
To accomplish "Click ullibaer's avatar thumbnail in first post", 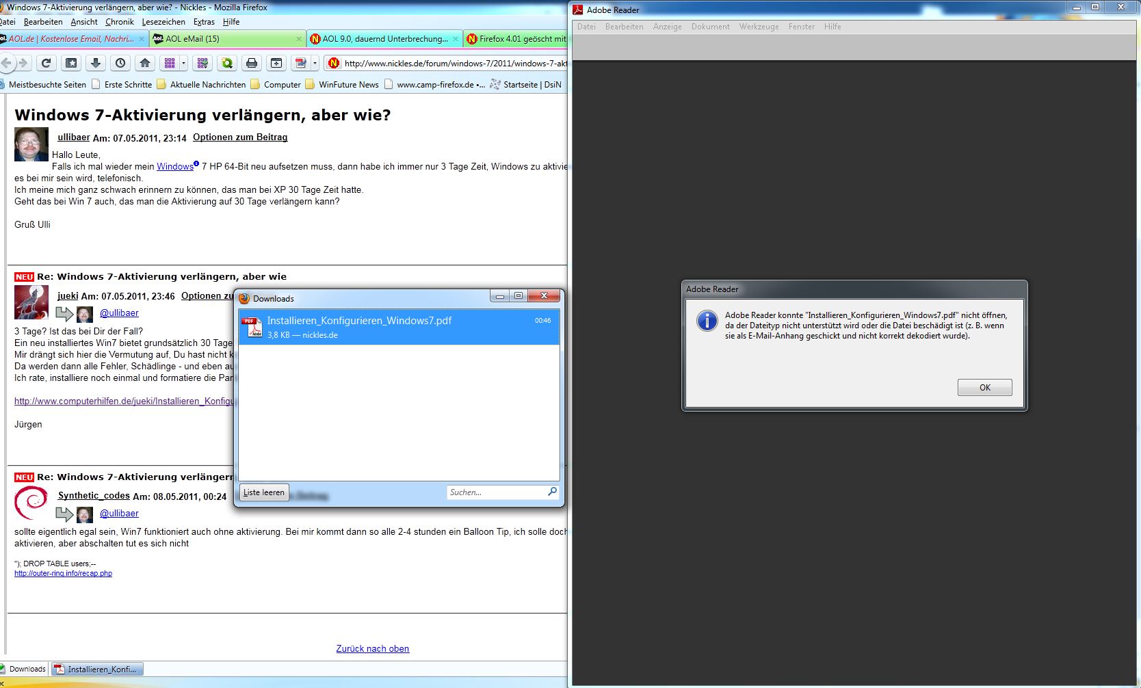I will [31, 144].
